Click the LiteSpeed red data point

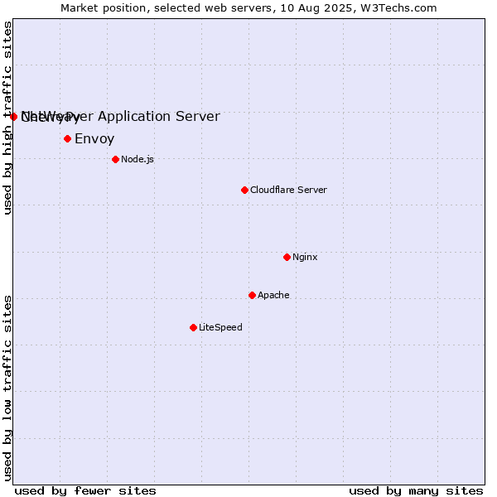193,327
